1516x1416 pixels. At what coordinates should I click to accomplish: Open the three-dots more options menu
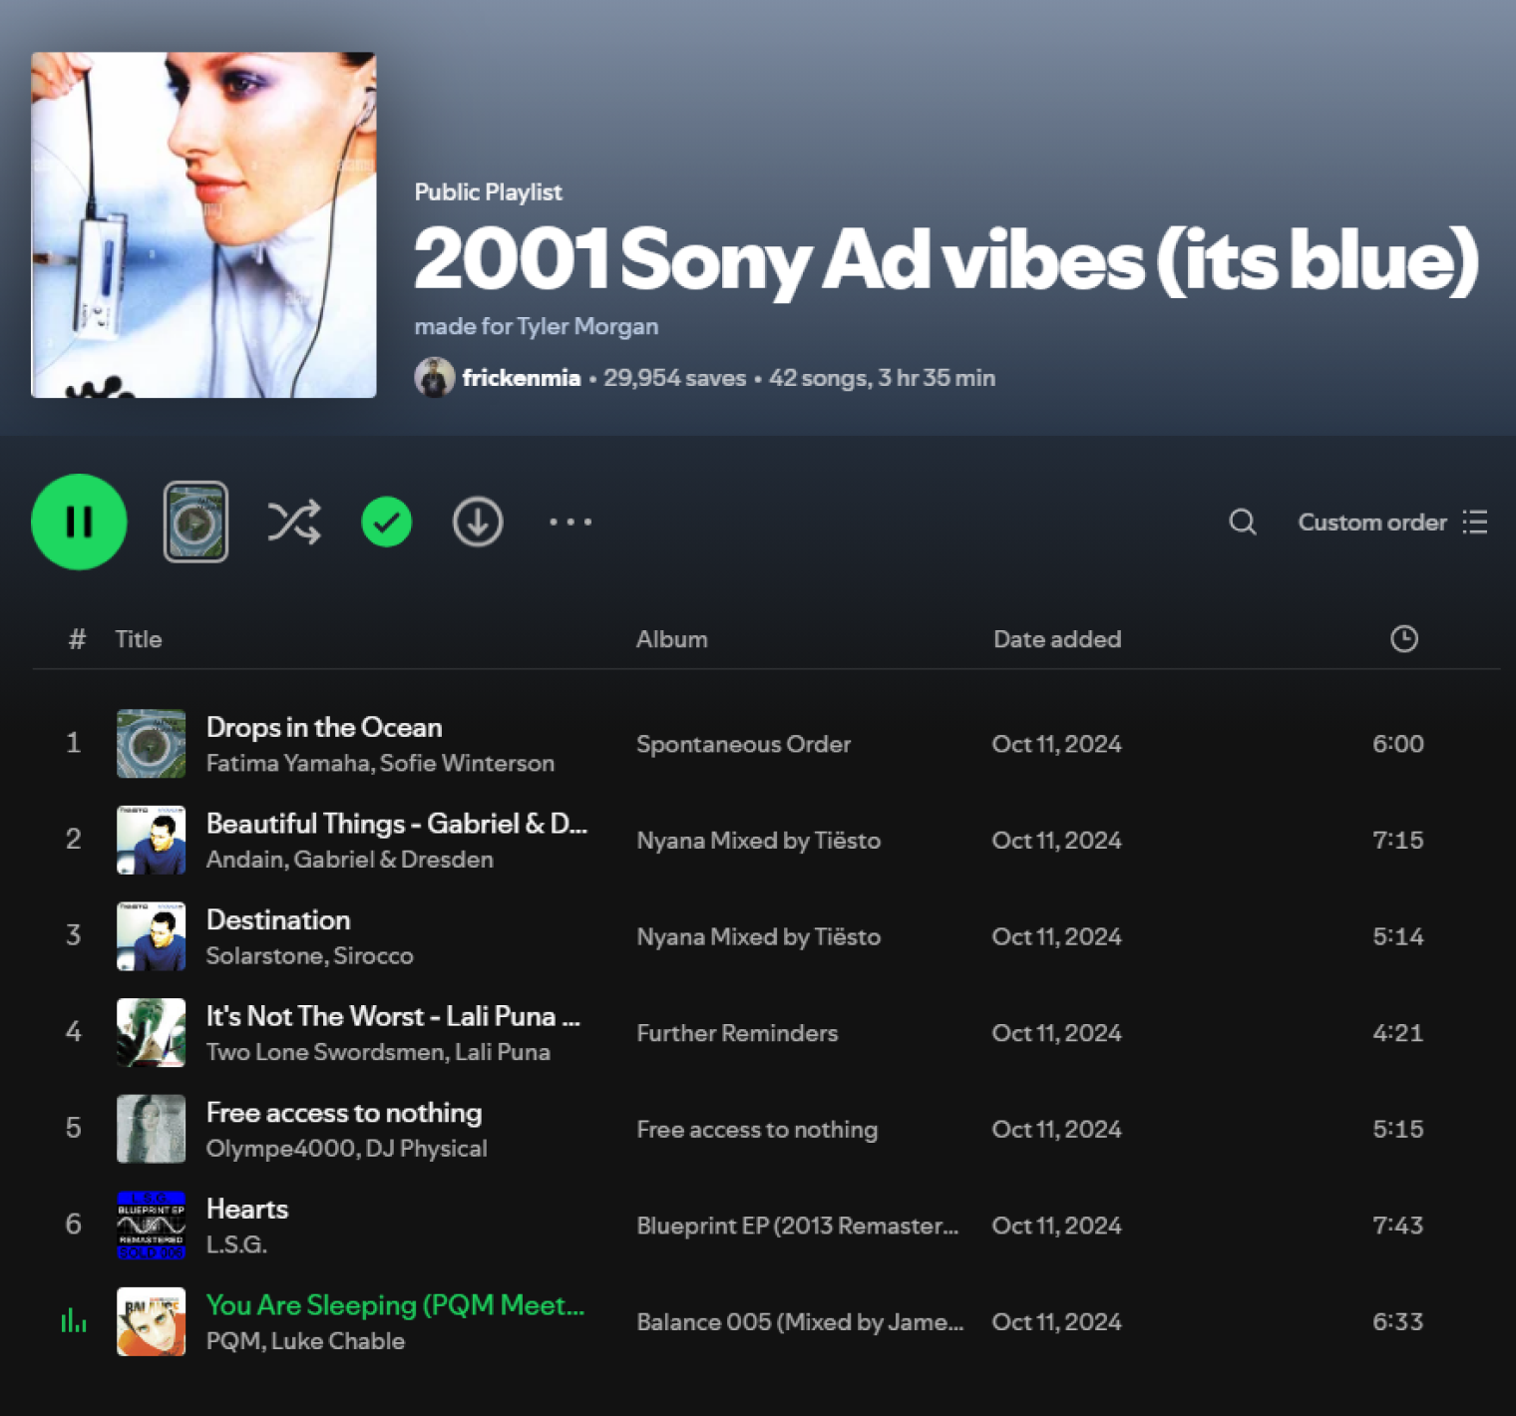click(570, 522)
